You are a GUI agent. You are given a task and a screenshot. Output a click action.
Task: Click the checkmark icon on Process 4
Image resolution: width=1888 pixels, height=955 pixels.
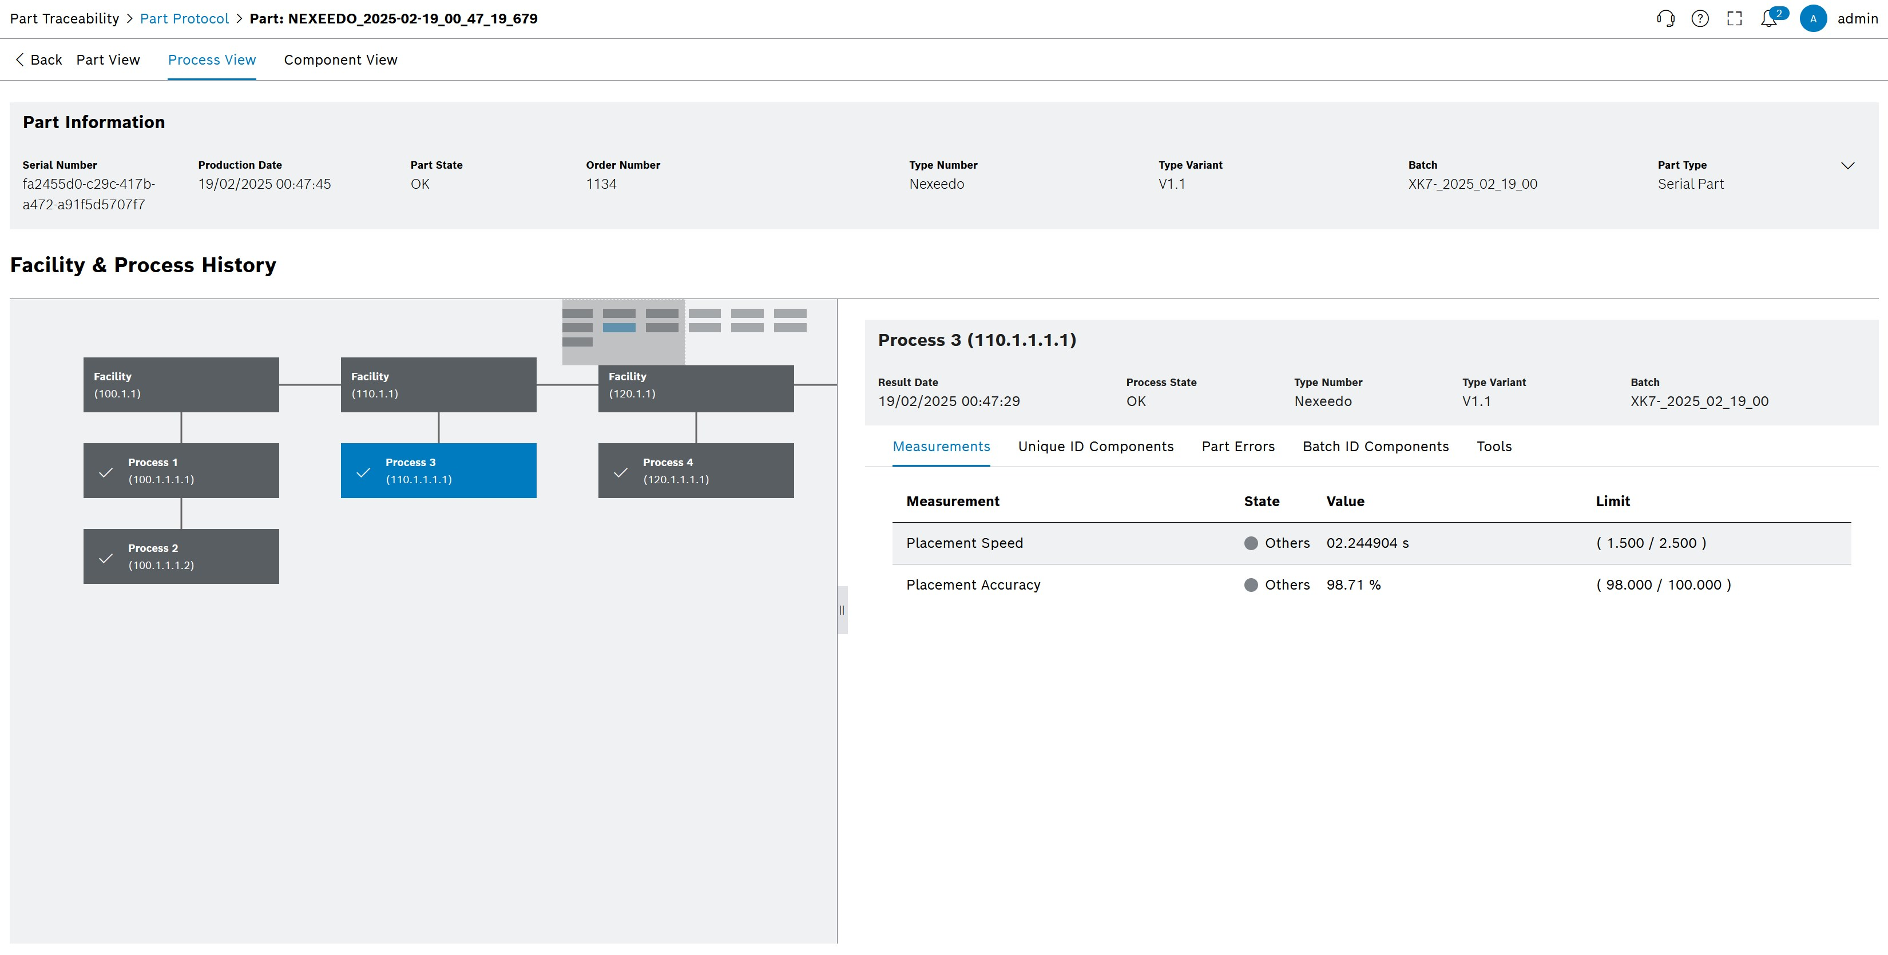[x=620, y=472]
